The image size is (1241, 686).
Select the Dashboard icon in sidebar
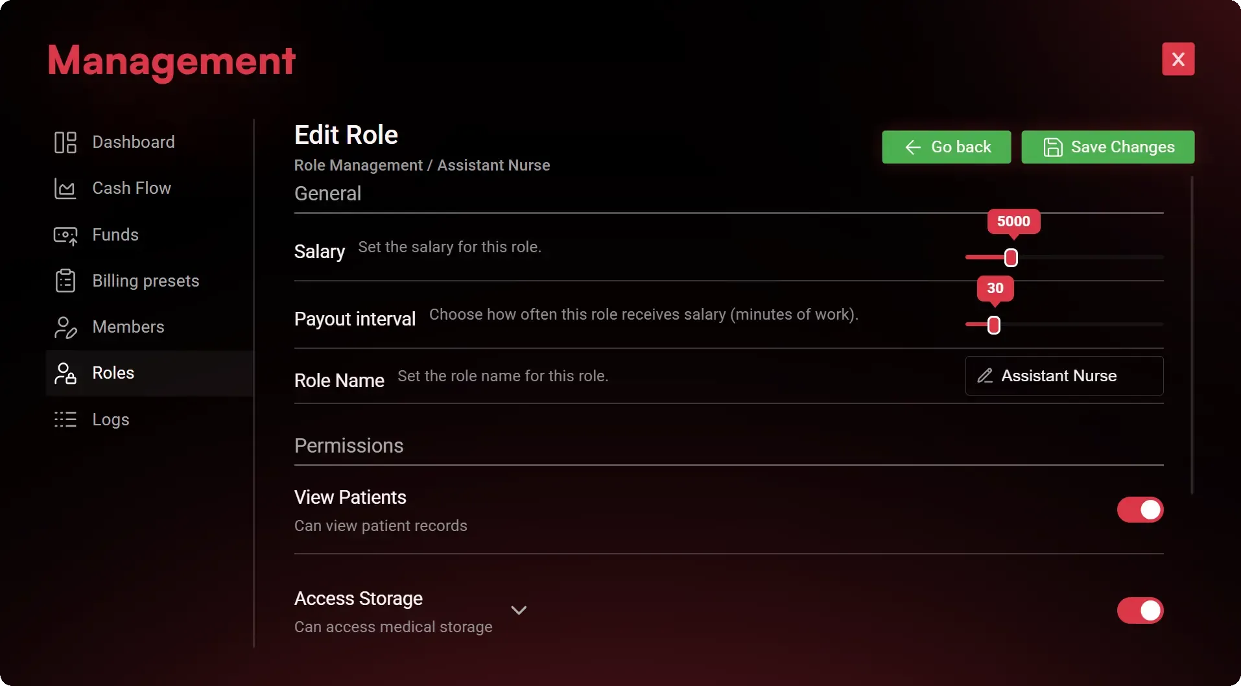click(x=65, y=142)
